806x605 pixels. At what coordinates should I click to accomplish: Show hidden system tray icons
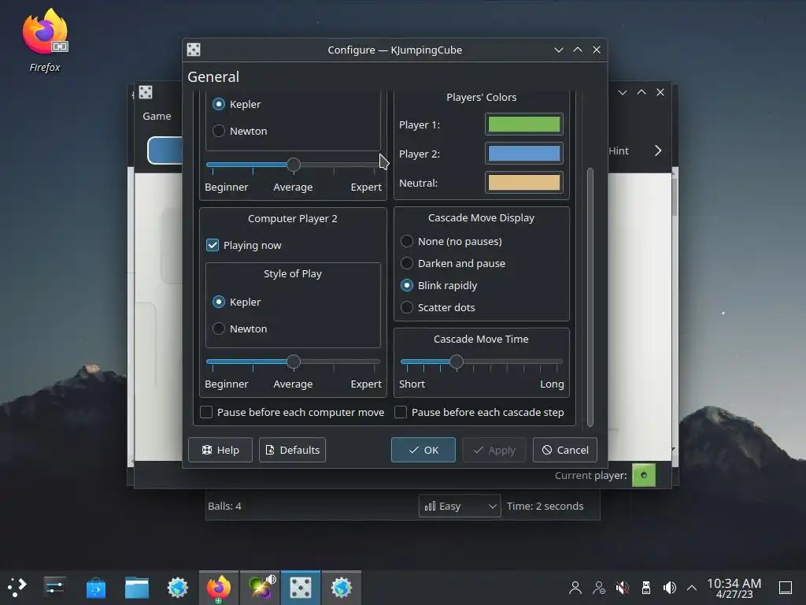[x=692, y=588]
